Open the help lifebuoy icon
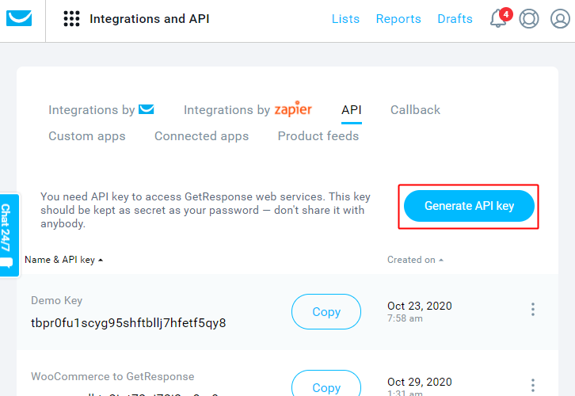The width and height of the screenshot is (575, 396). pos(529,19)
